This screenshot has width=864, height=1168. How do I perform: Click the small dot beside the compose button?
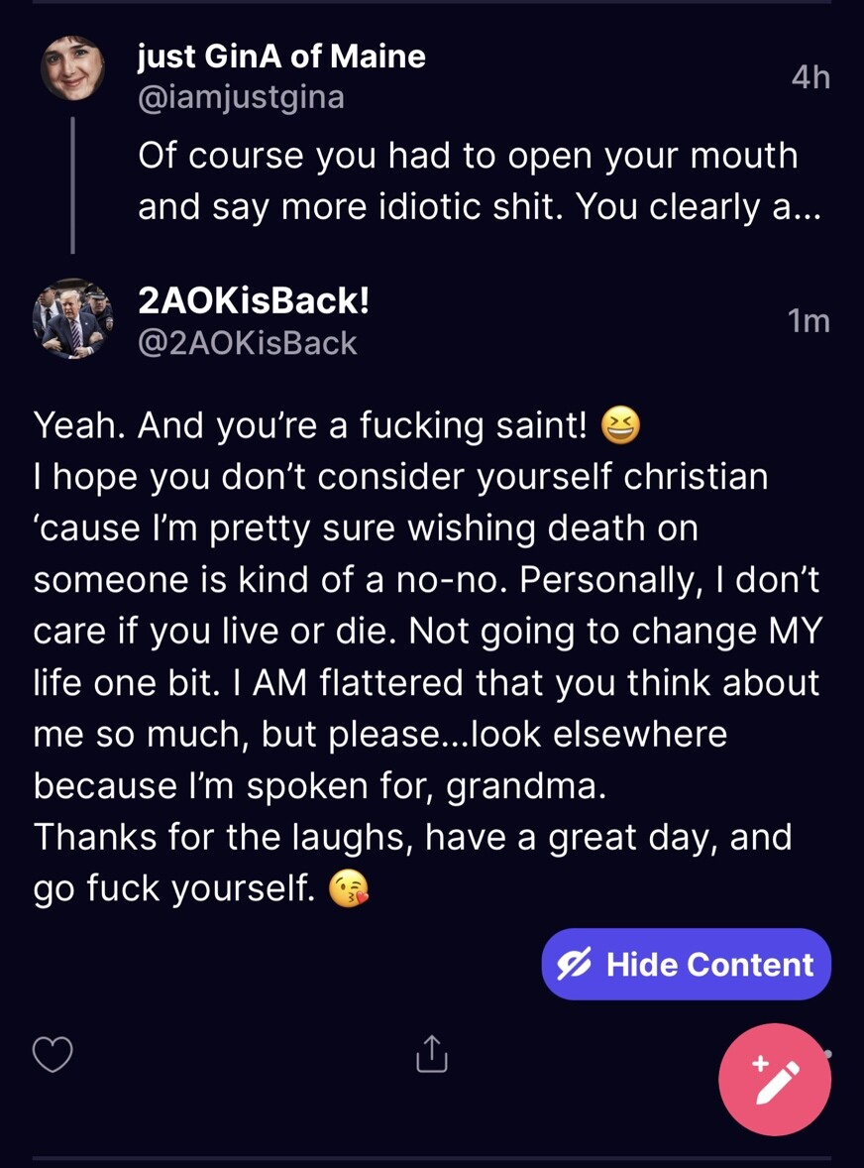click(x=827, y=1054)
